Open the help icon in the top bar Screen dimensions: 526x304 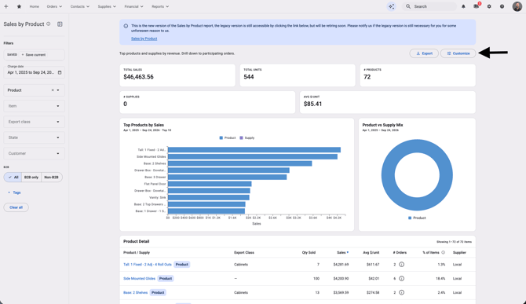(x=502, y=6)
